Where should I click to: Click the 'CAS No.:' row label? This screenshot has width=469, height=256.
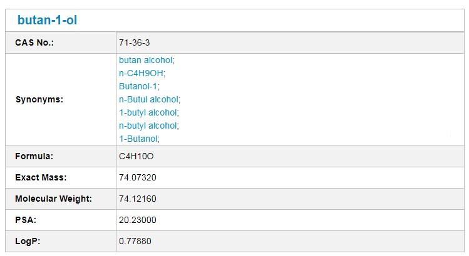[34, 42]
